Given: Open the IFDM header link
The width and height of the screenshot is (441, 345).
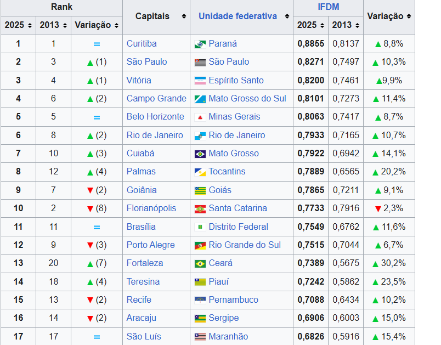Looking at the screenshot, I should pos(328,7).
